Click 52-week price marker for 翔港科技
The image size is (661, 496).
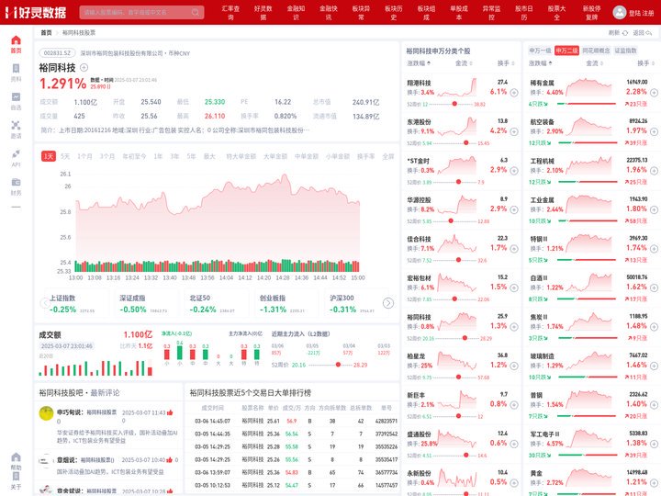[x=454, y=104]
